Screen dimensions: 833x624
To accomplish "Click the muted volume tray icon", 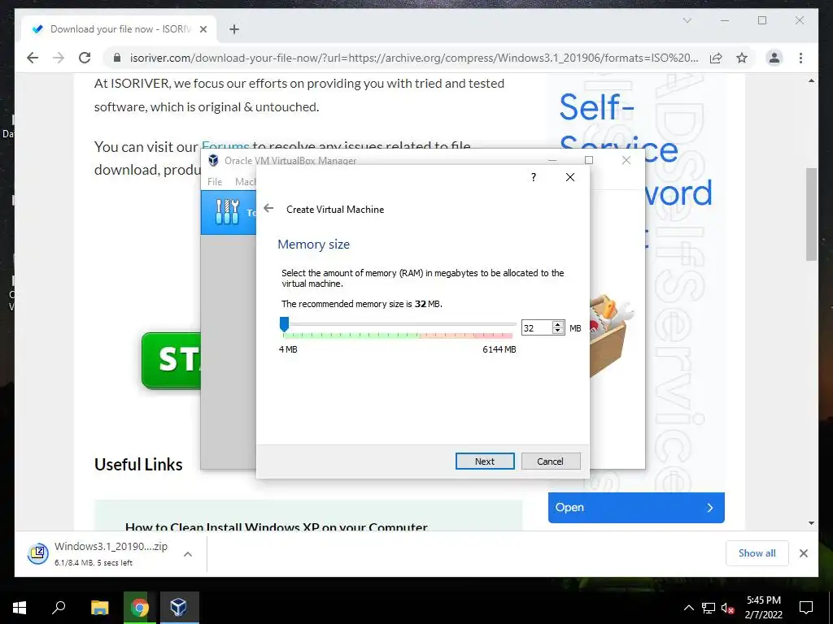I will [728, 609].
